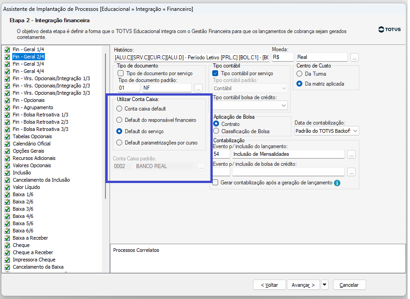Screen dimensions: 410x299
Task: Enable Tipo de documento por serviço checkbox
Action: 120,73
